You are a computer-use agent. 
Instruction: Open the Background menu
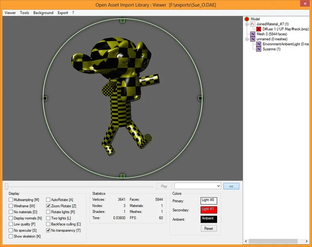pos(44,13)
